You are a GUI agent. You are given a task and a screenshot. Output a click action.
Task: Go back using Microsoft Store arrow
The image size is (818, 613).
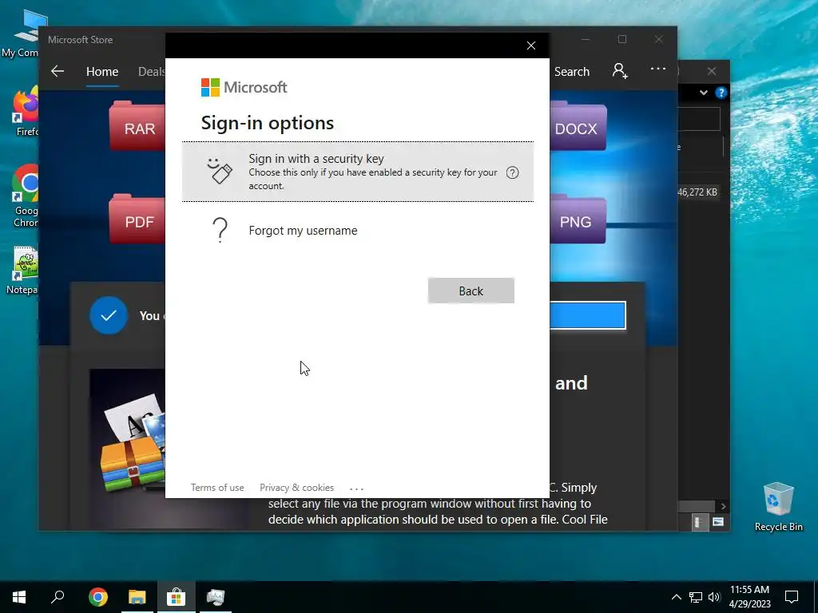(x=58, y=71)
